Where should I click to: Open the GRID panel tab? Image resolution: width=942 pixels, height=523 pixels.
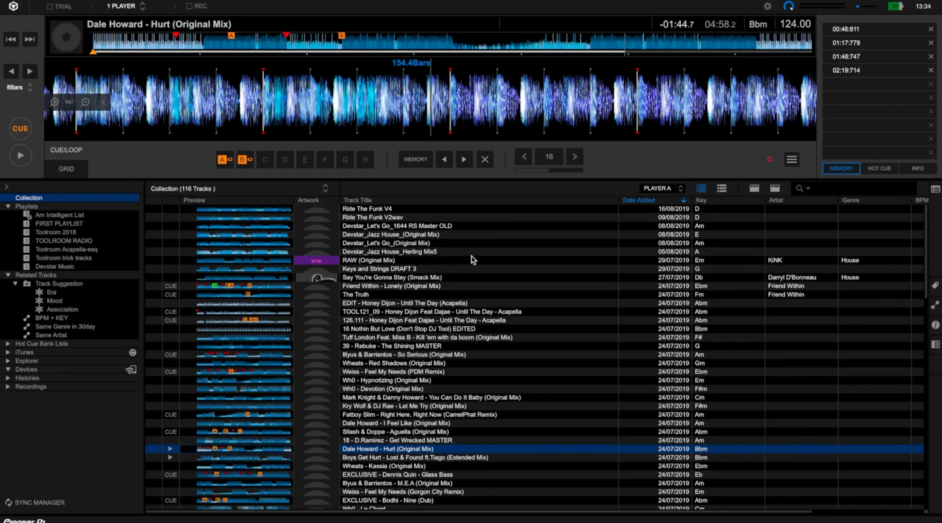(x=66, y=169)
